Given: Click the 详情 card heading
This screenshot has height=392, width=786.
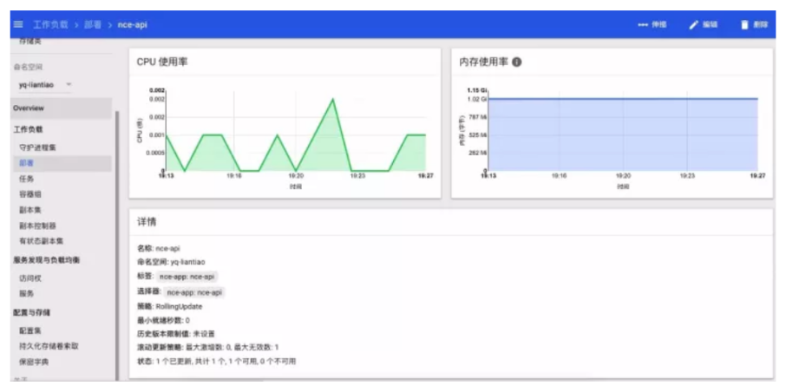Looking at the screenshot, I should point(147,222).
